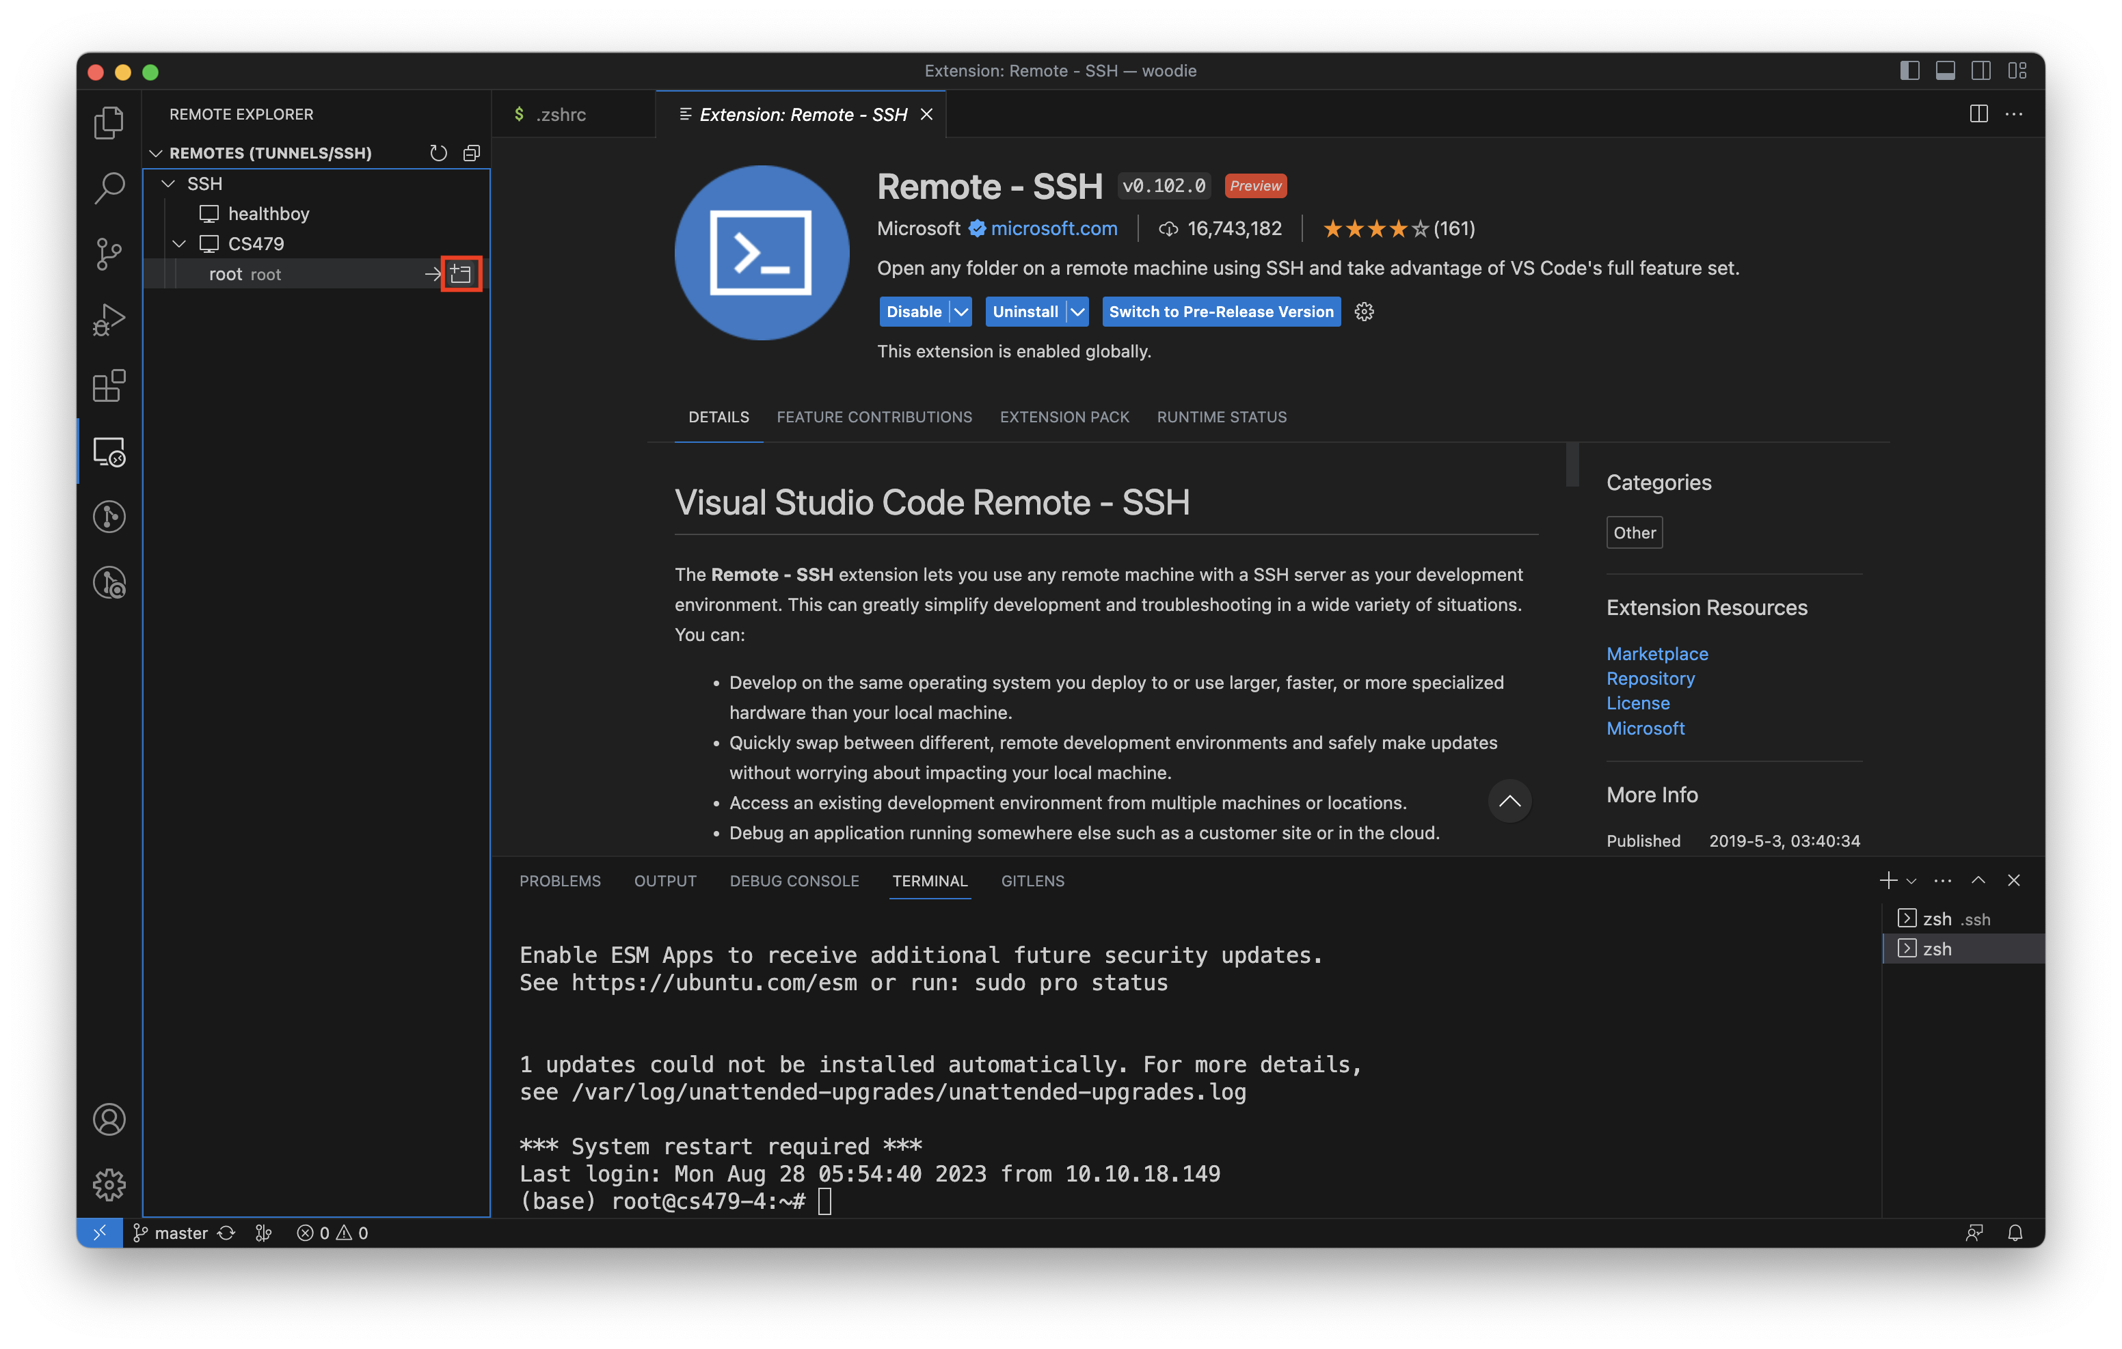Collapse the SSH tree section
This screenshot has height=1349, width=2122.
[168, 184]
